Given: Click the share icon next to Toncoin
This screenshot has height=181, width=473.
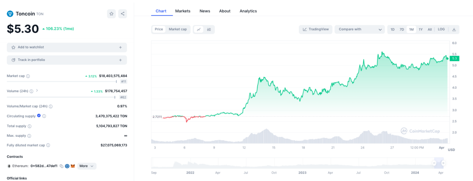Looking at the screenshot, I should (x=123, y=14).
